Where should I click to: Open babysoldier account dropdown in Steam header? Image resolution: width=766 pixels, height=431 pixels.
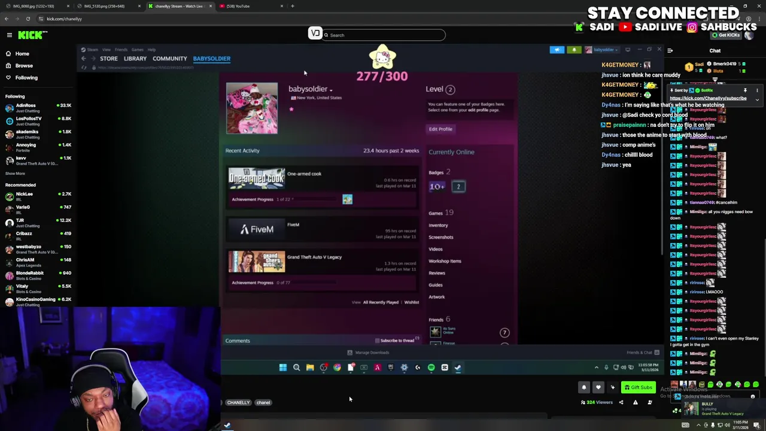coord(602,50)
